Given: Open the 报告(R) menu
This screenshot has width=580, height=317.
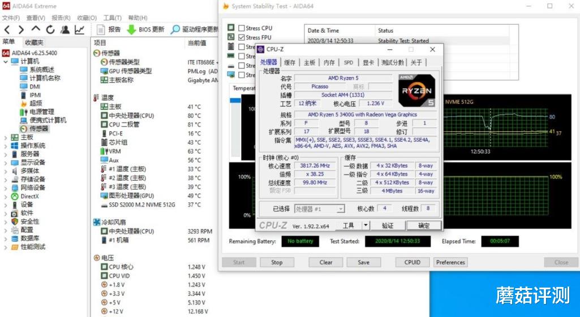Looking at the screenshot, I should [x=61, y=18].
